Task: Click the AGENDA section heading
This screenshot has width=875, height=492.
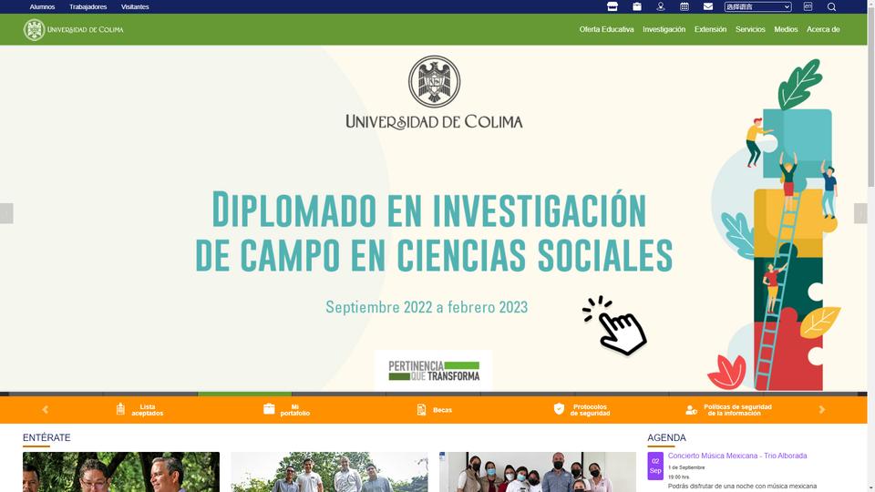Action: [666, 438]
